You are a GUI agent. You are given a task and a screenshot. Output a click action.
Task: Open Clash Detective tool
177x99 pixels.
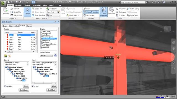104,12
